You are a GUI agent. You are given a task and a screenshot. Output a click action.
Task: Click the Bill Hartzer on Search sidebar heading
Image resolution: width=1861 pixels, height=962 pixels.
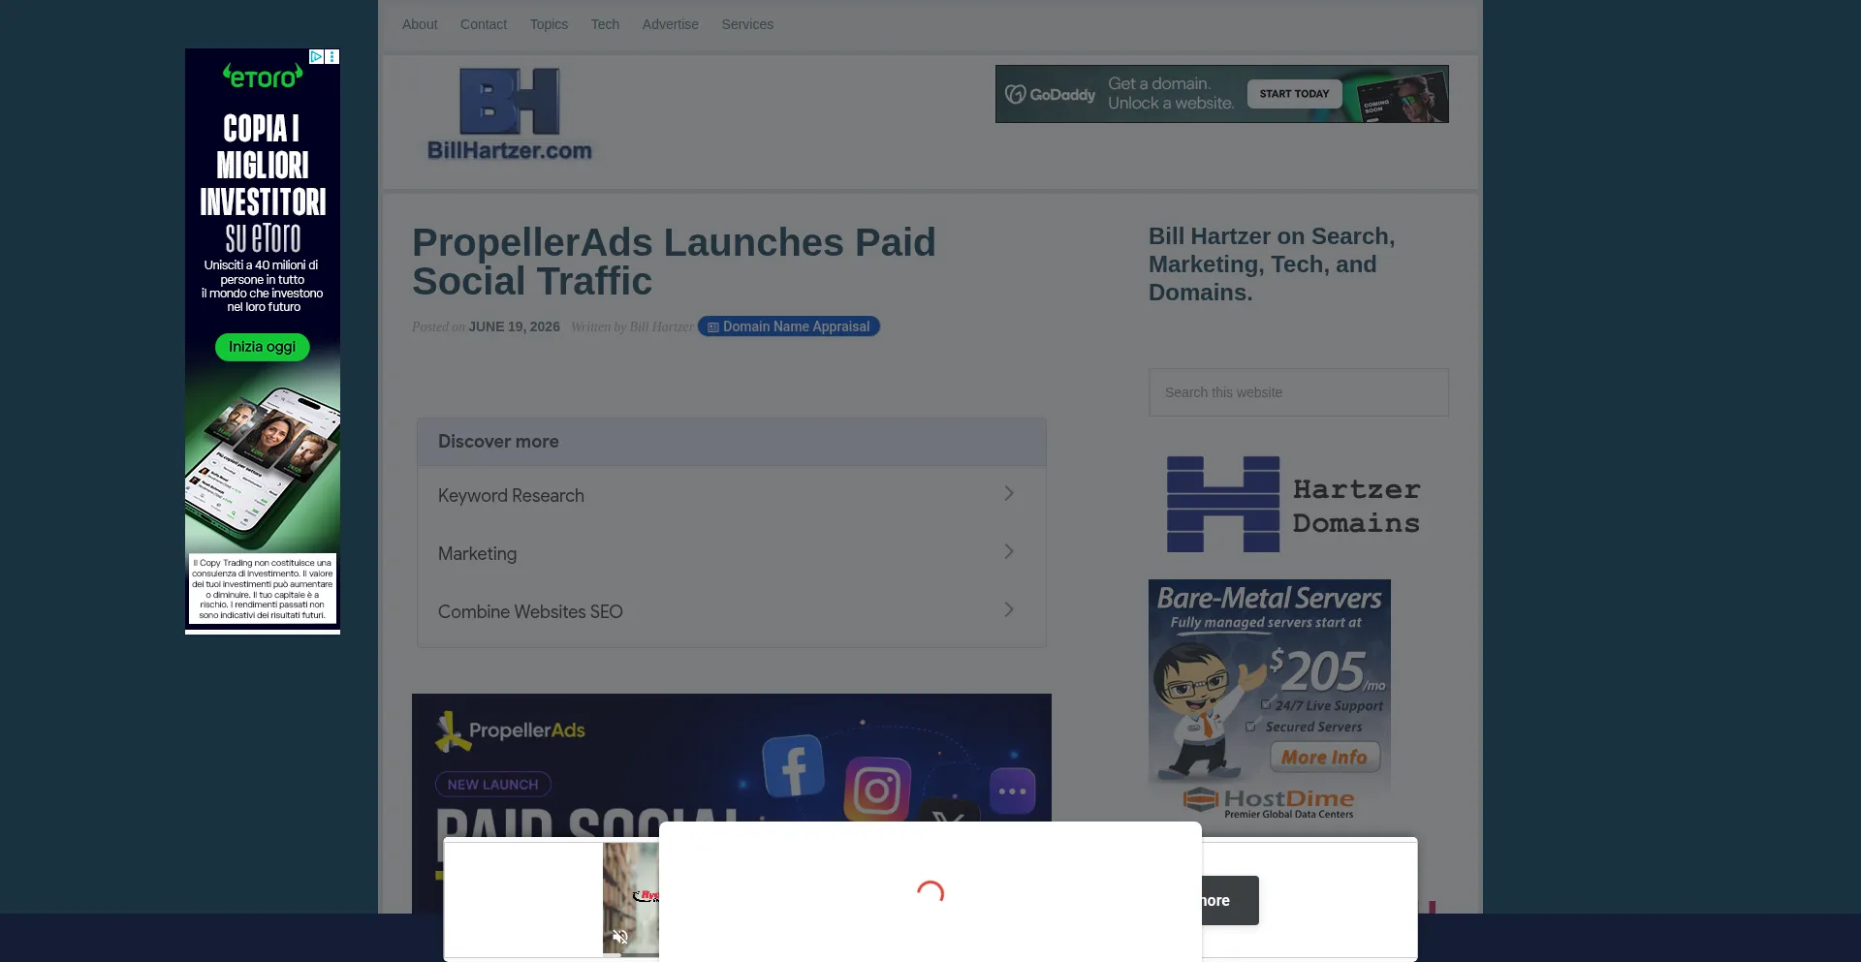point(1272,264)
